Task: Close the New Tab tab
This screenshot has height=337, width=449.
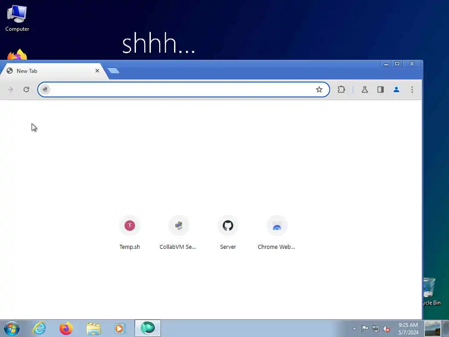Action: (x=97, y=71)
